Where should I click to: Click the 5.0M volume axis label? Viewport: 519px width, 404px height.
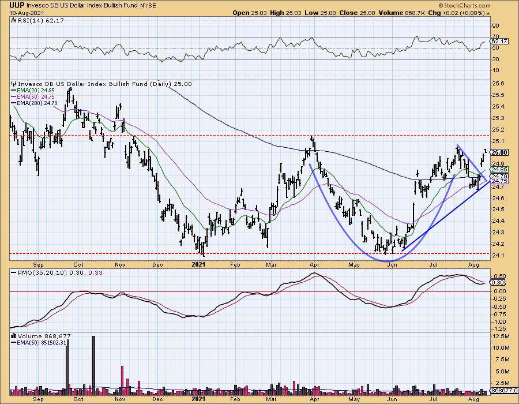point(502,371)
